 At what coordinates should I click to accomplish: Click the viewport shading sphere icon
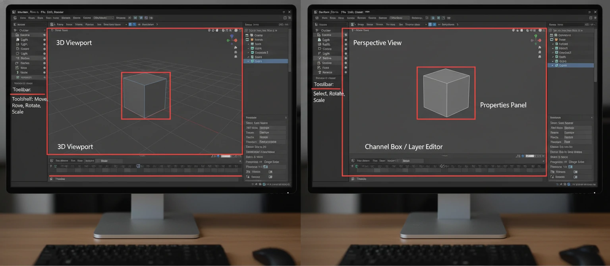click(236, 30)
